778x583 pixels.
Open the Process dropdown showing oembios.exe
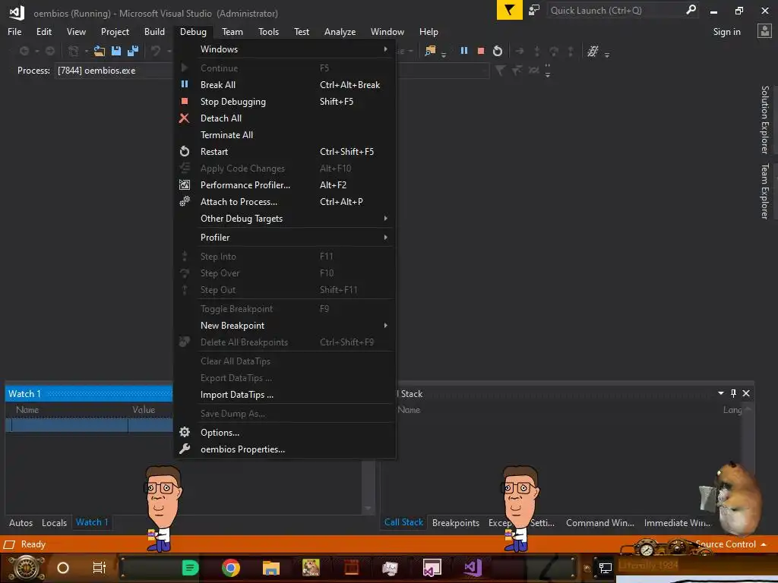(x=114, y=71)
